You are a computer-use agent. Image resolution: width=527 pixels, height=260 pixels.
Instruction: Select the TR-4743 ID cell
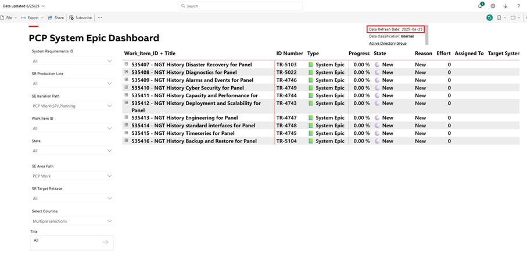[x=286, y=104]
